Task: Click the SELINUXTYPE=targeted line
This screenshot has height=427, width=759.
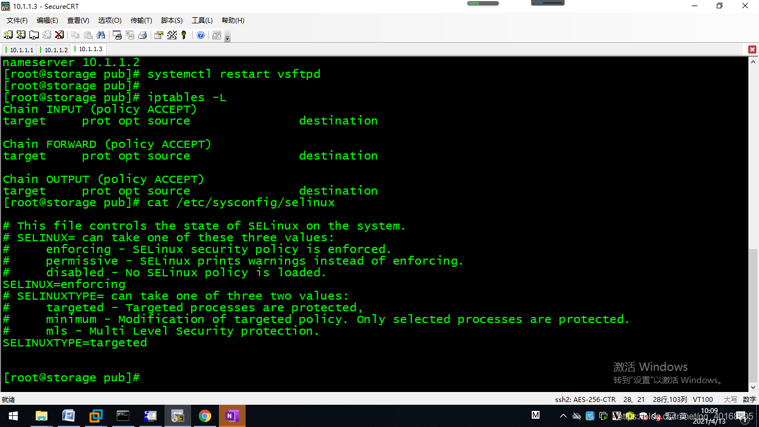Action: 75,342
